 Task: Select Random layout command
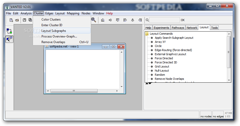point(160,75)
